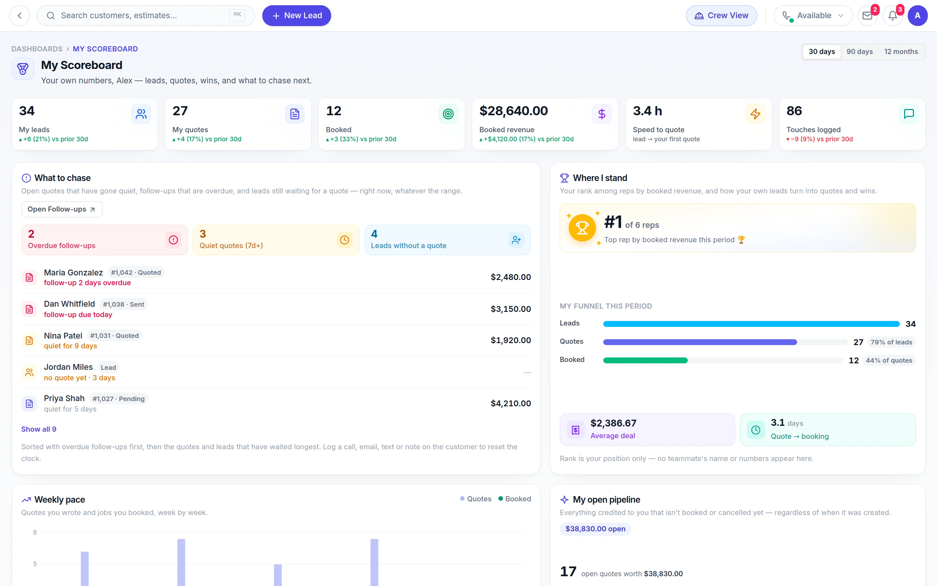Click the New Lead button
This screenshot has height=586, width=937.
[x=297, y=16]
